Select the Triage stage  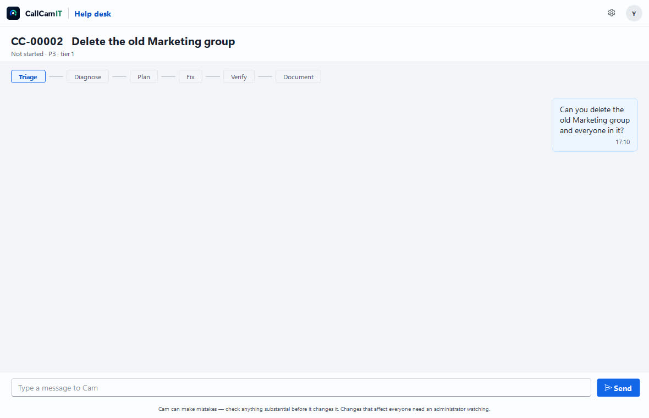[28, 76]
